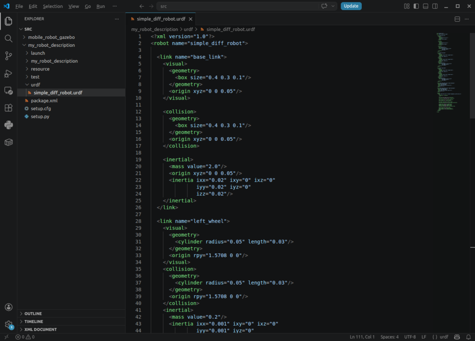This screenshot has height=341, width=475.
Task: Select simple_diff_robot.urdf in the file tree
Action: [71, 93]
